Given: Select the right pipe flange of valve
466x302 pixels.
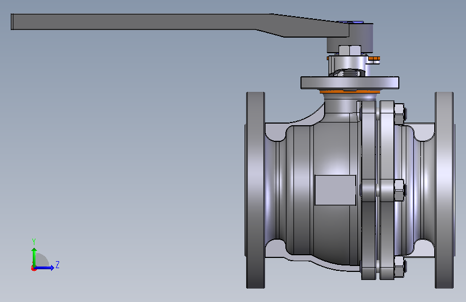Looking at the screenshot, I should 445,190.
